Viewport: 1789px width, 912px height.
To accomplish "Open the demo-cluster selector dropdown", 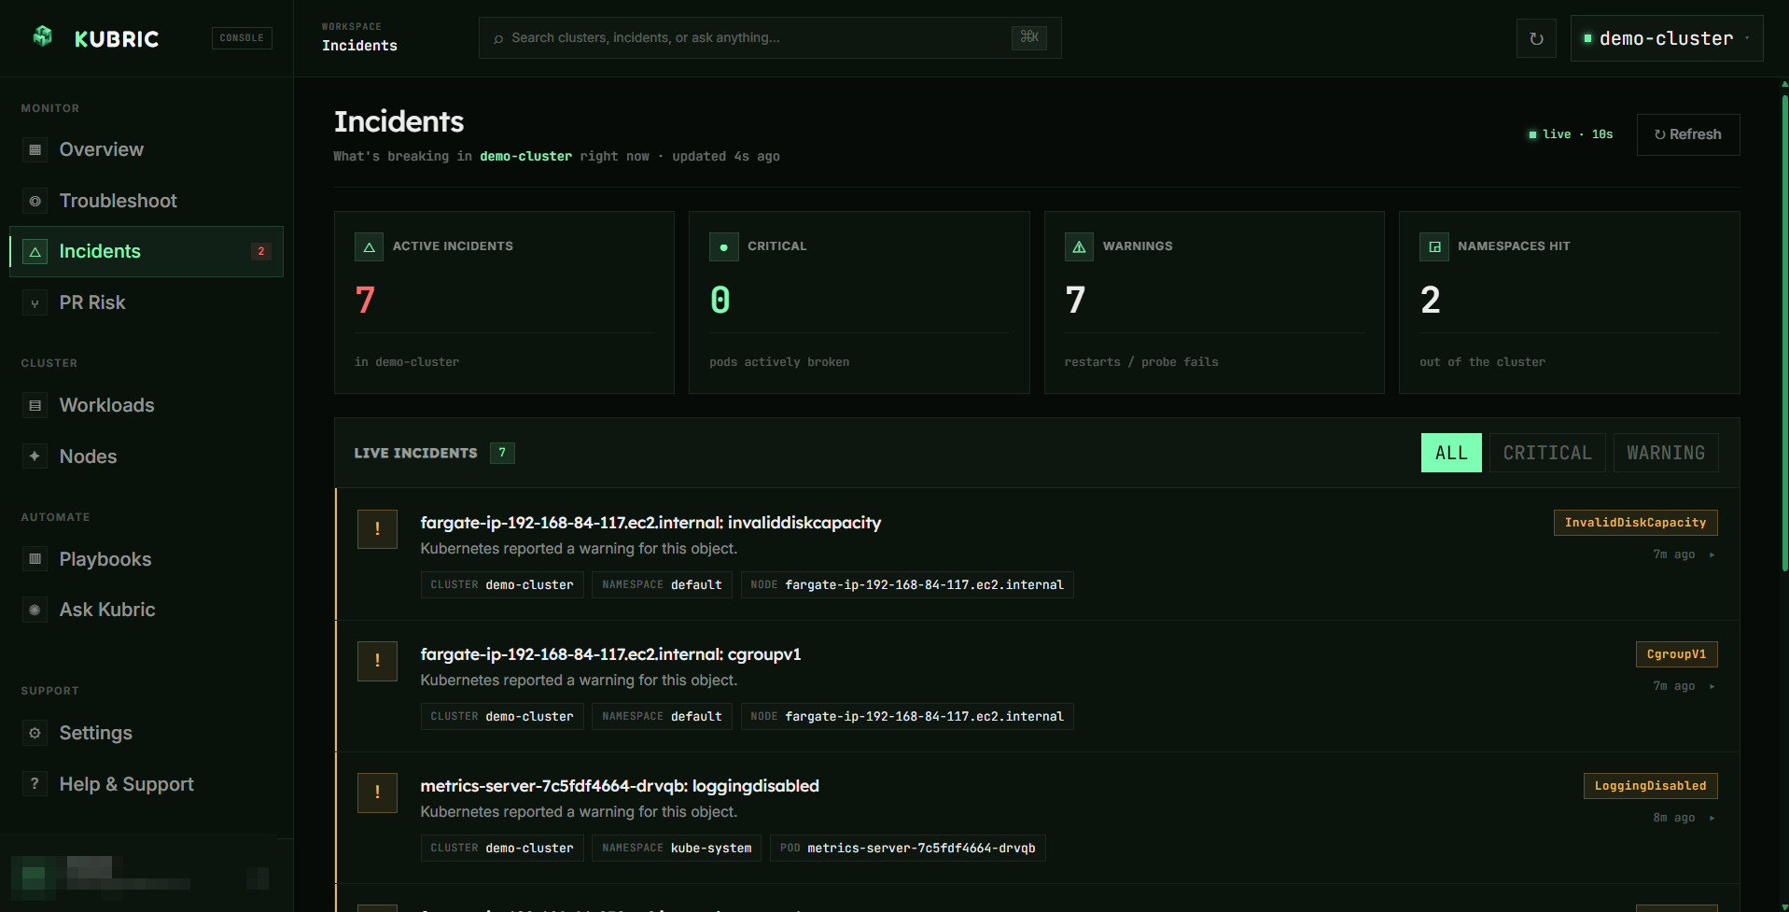I will [1667, 38].
